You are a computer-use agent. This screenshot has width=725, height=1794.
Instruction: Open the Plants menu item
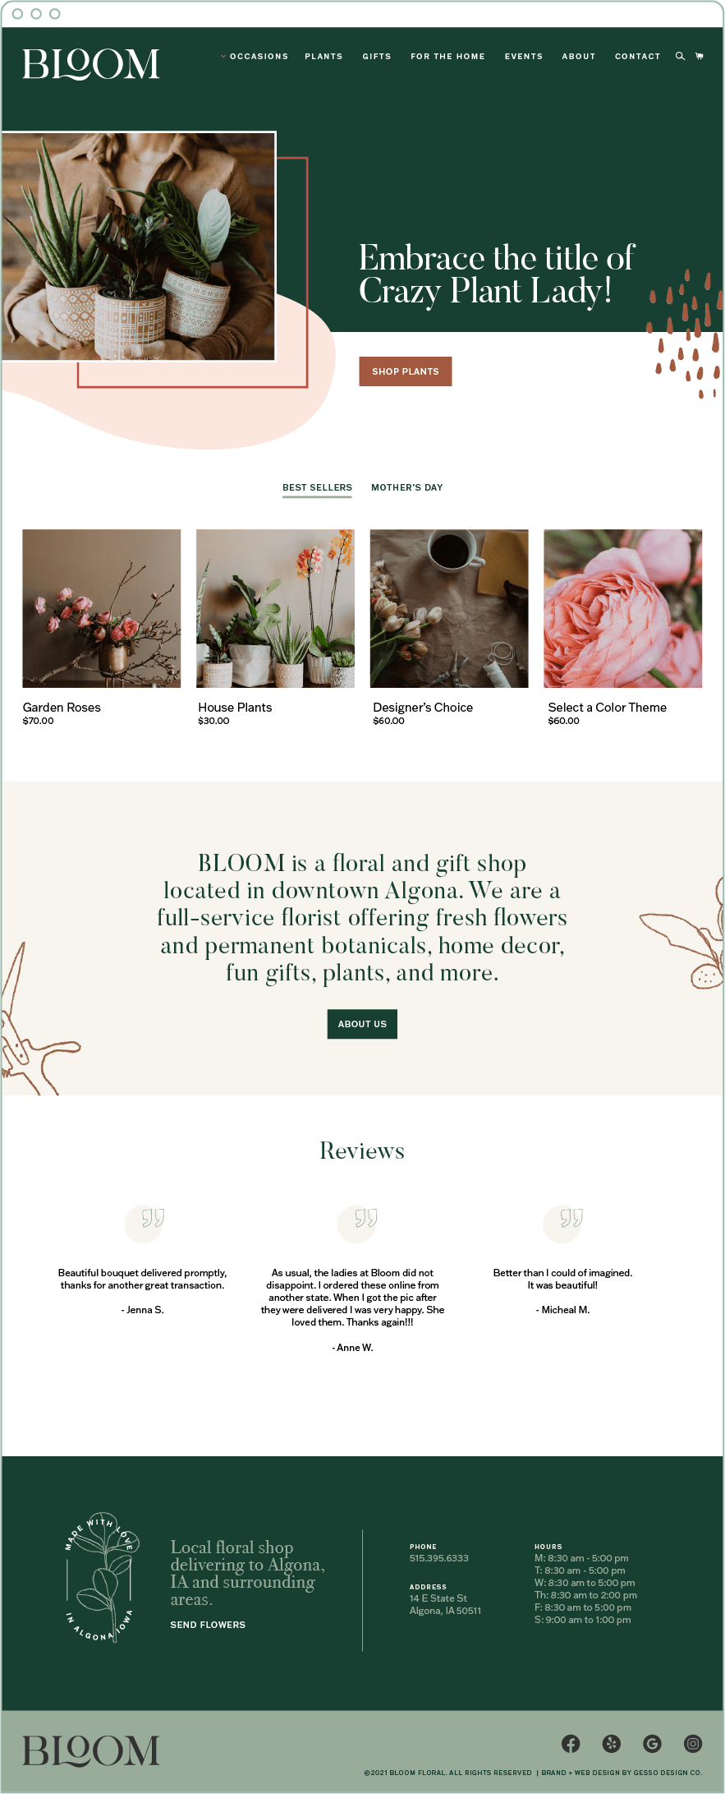coord(323,57)
